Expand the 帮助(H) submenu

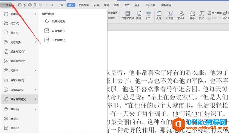pyautogui.click(x=35, y=109)
